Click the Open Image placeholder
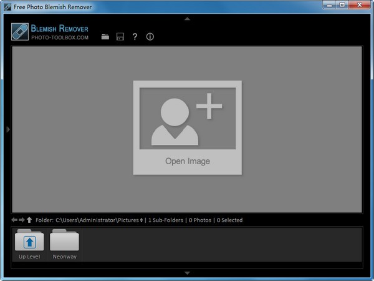Viewport: 374px width, 281px height. 187,127
